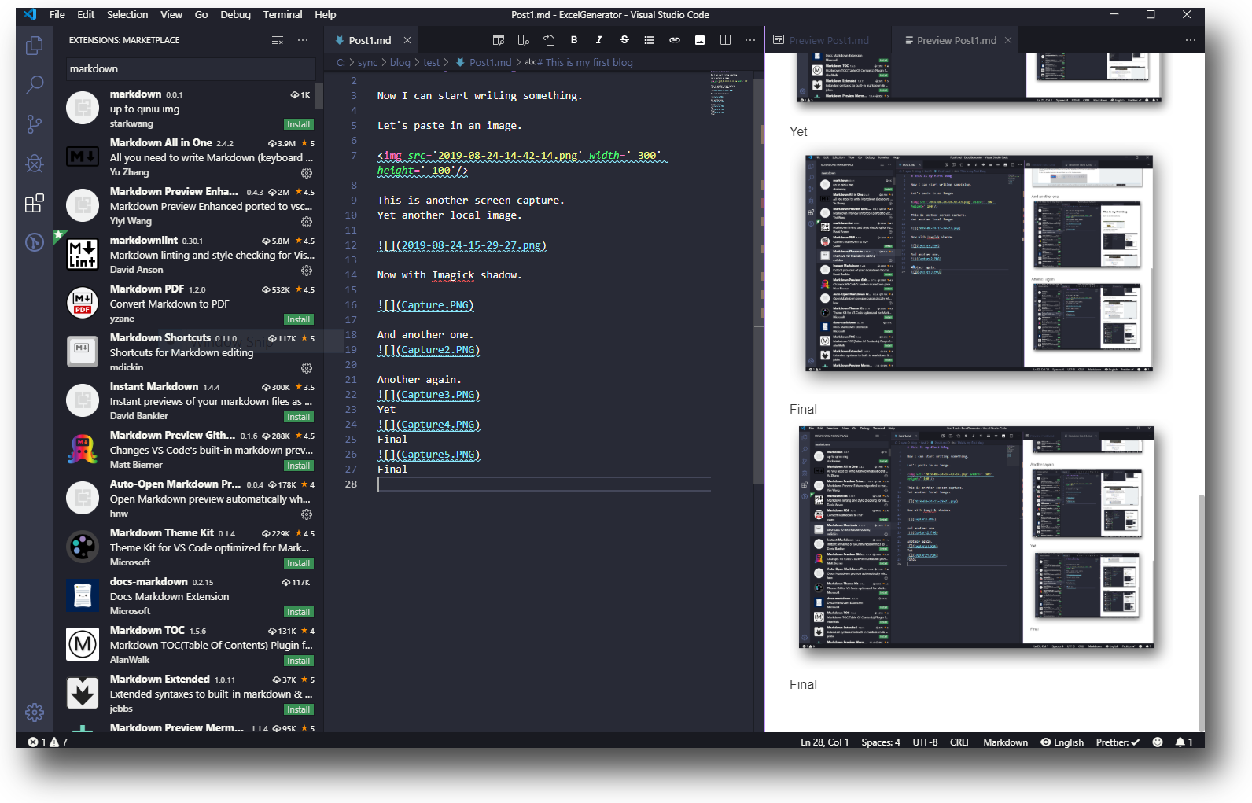The width and height of the screenshot is (1252, 803).
Task: Click Ln 28, Col 1 in status bar
Action: coord(824,742)
